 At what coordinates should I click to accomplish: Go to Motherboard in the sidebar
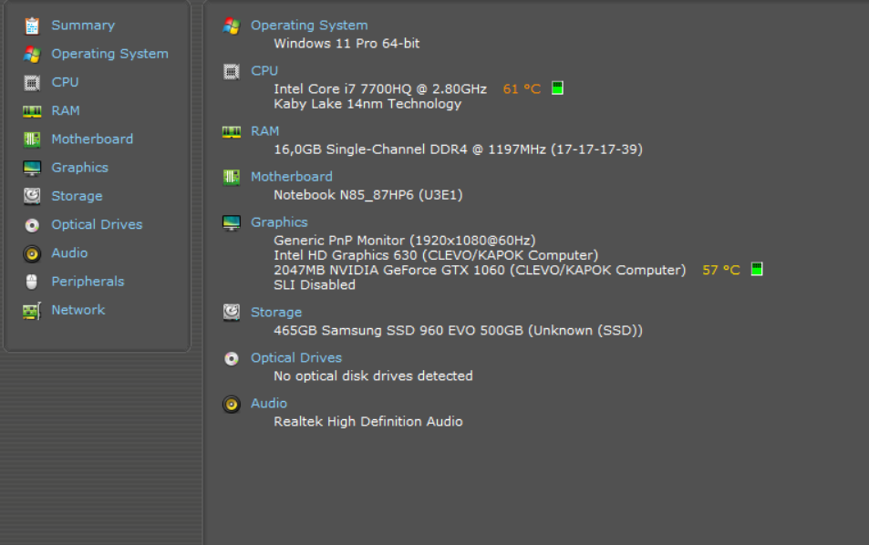pyautogui.click(x=92, y=139)
